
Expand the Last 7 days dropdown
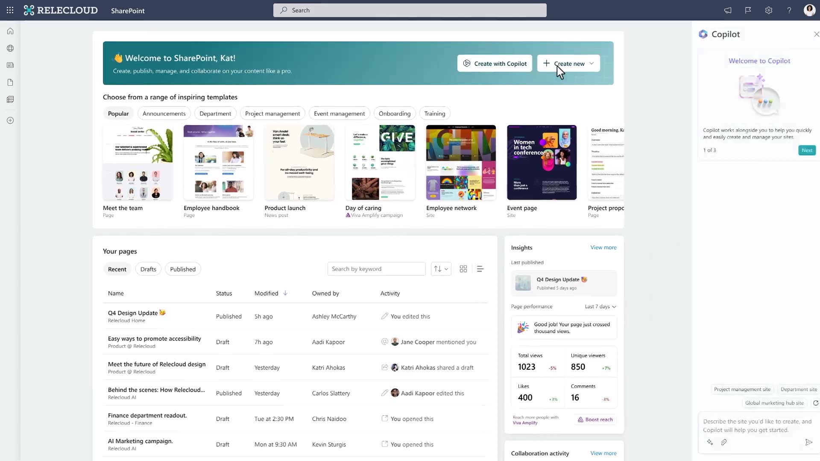[x=600, y=306]
